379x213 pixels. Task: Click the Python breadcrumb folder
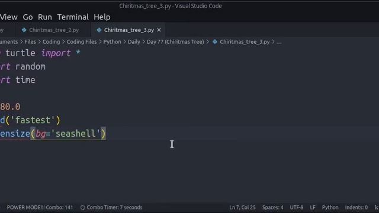click(112, 42)
